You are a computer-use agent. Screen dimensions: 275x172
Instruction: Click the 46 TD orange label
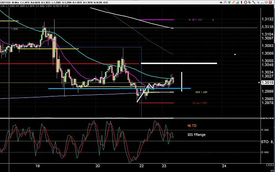(x=192, y=125)
